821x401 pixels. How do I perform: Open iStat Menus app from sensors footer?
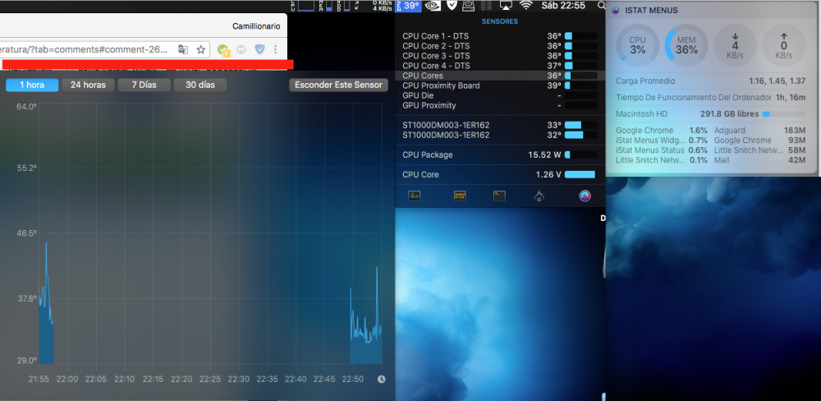pos(585,196)
